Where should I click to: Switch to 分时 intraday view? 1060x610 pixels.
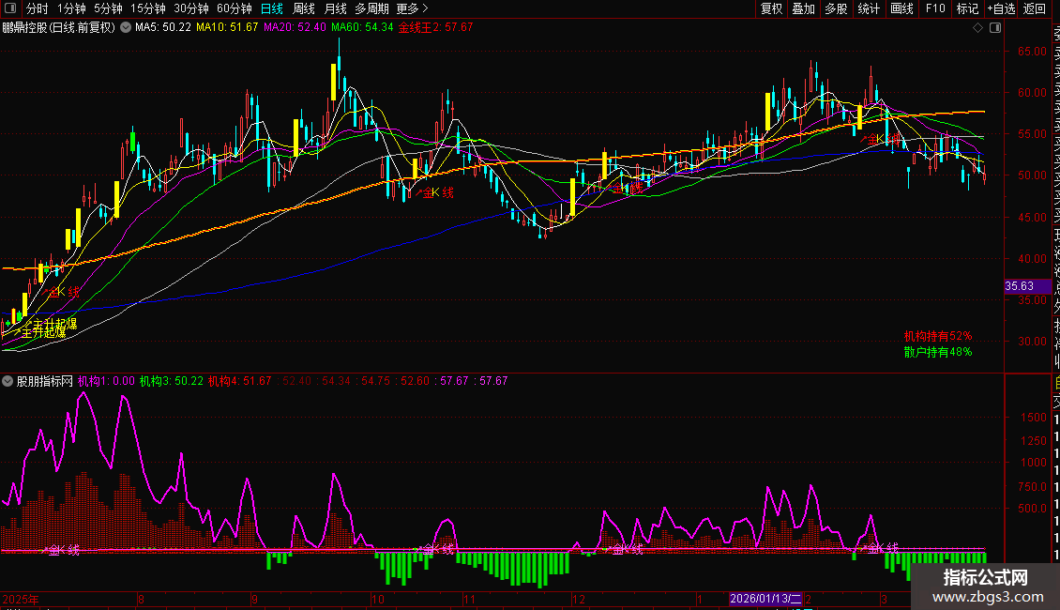(x=37, y=8)
